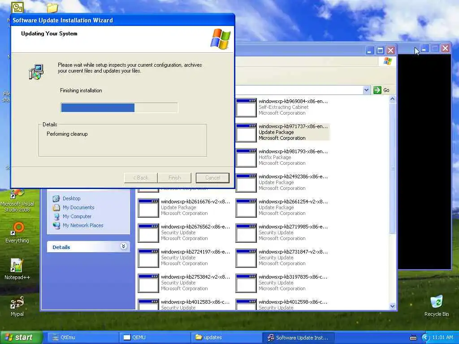Image resolution: width=459 pixels, height=344 pixels.
Task: Click the scroll down arrow in updates window
Action: point(393,306)
